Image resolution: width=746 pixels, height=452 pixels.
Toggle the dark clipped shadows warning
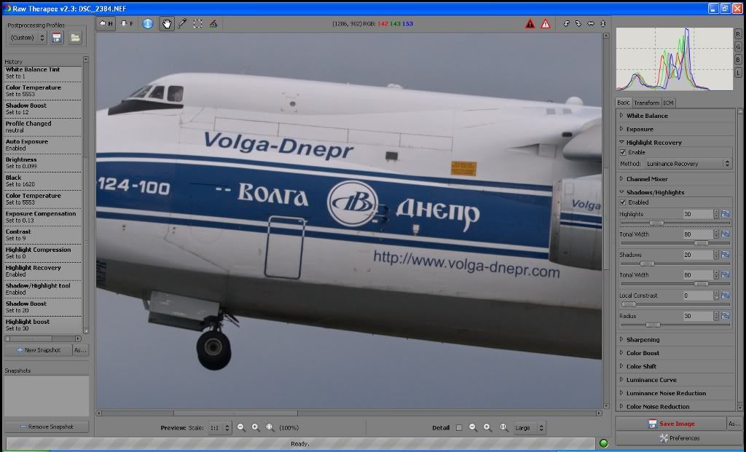530,24
